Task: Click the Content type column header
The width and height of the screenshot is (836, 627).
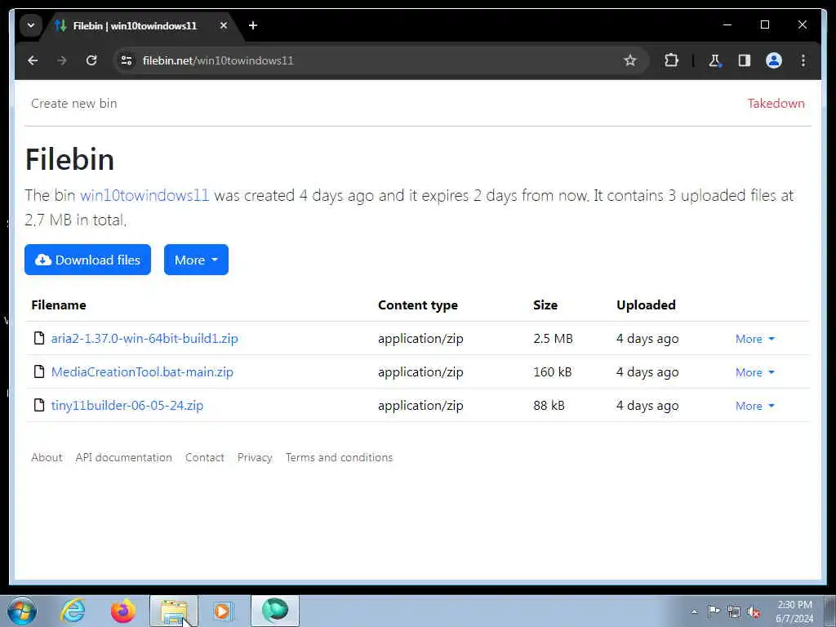Action: click(x=418, y=305)
